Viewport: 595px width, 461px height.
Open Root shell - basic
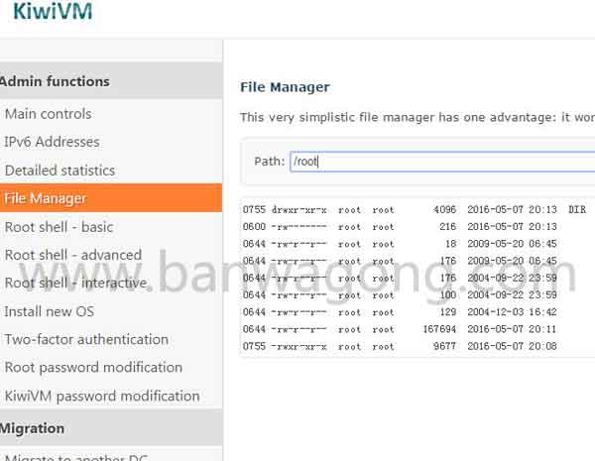[59, 227]
